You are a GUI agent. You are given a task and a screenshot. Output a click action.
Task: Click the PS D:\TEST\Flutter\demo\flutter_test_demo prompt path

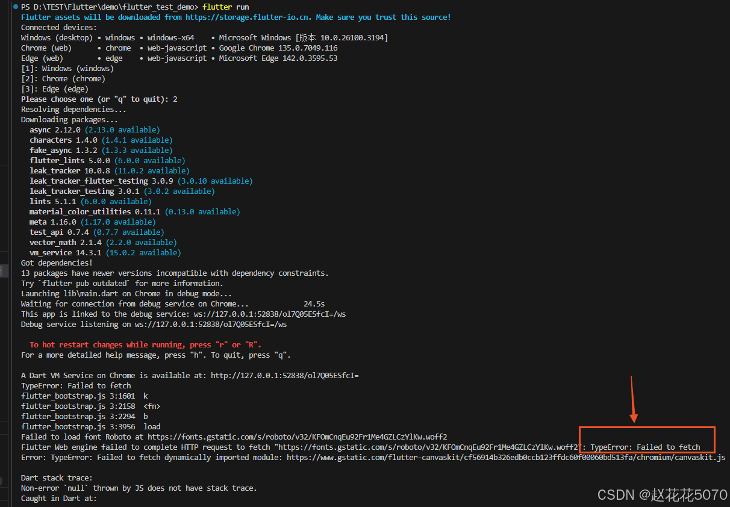pos(110,7)
